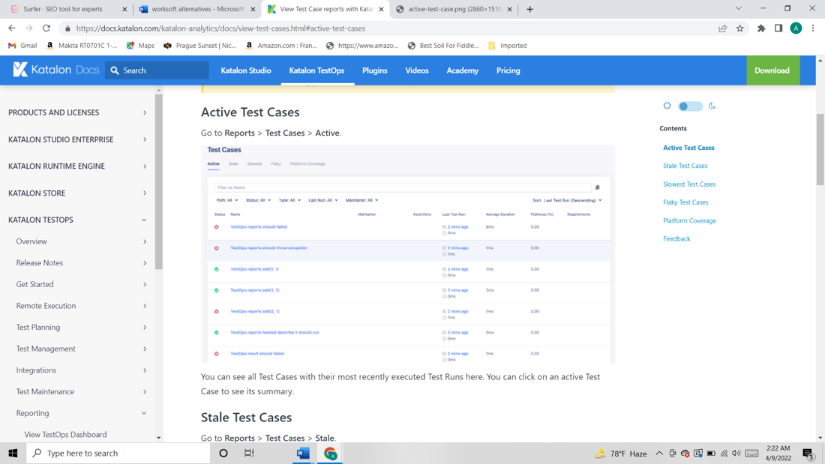View site information via the padlock icon
Screen dimensions: 825x464
[67, 28]
